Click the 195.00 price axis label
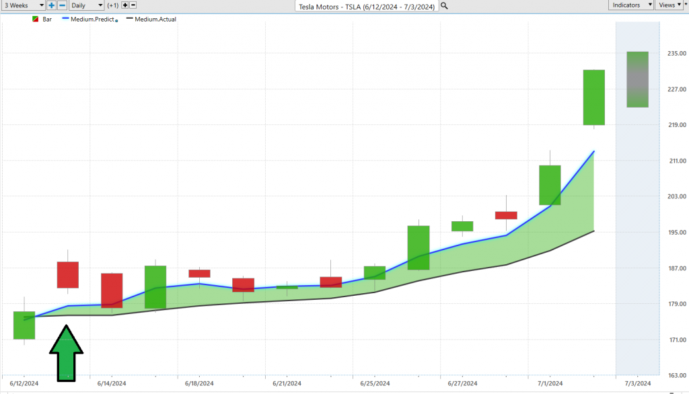Image resolution: width=689 pixels, height=394 pixels. tap(677, 233)
